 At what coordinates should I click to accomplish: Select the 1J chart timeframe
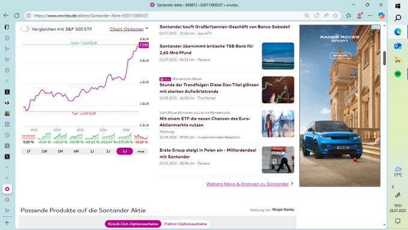(x=92, y=151)
